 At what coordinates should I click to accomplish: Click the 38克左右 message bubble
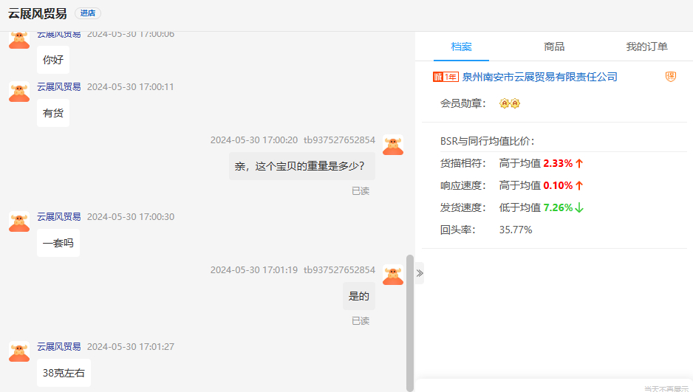[64, 373]
